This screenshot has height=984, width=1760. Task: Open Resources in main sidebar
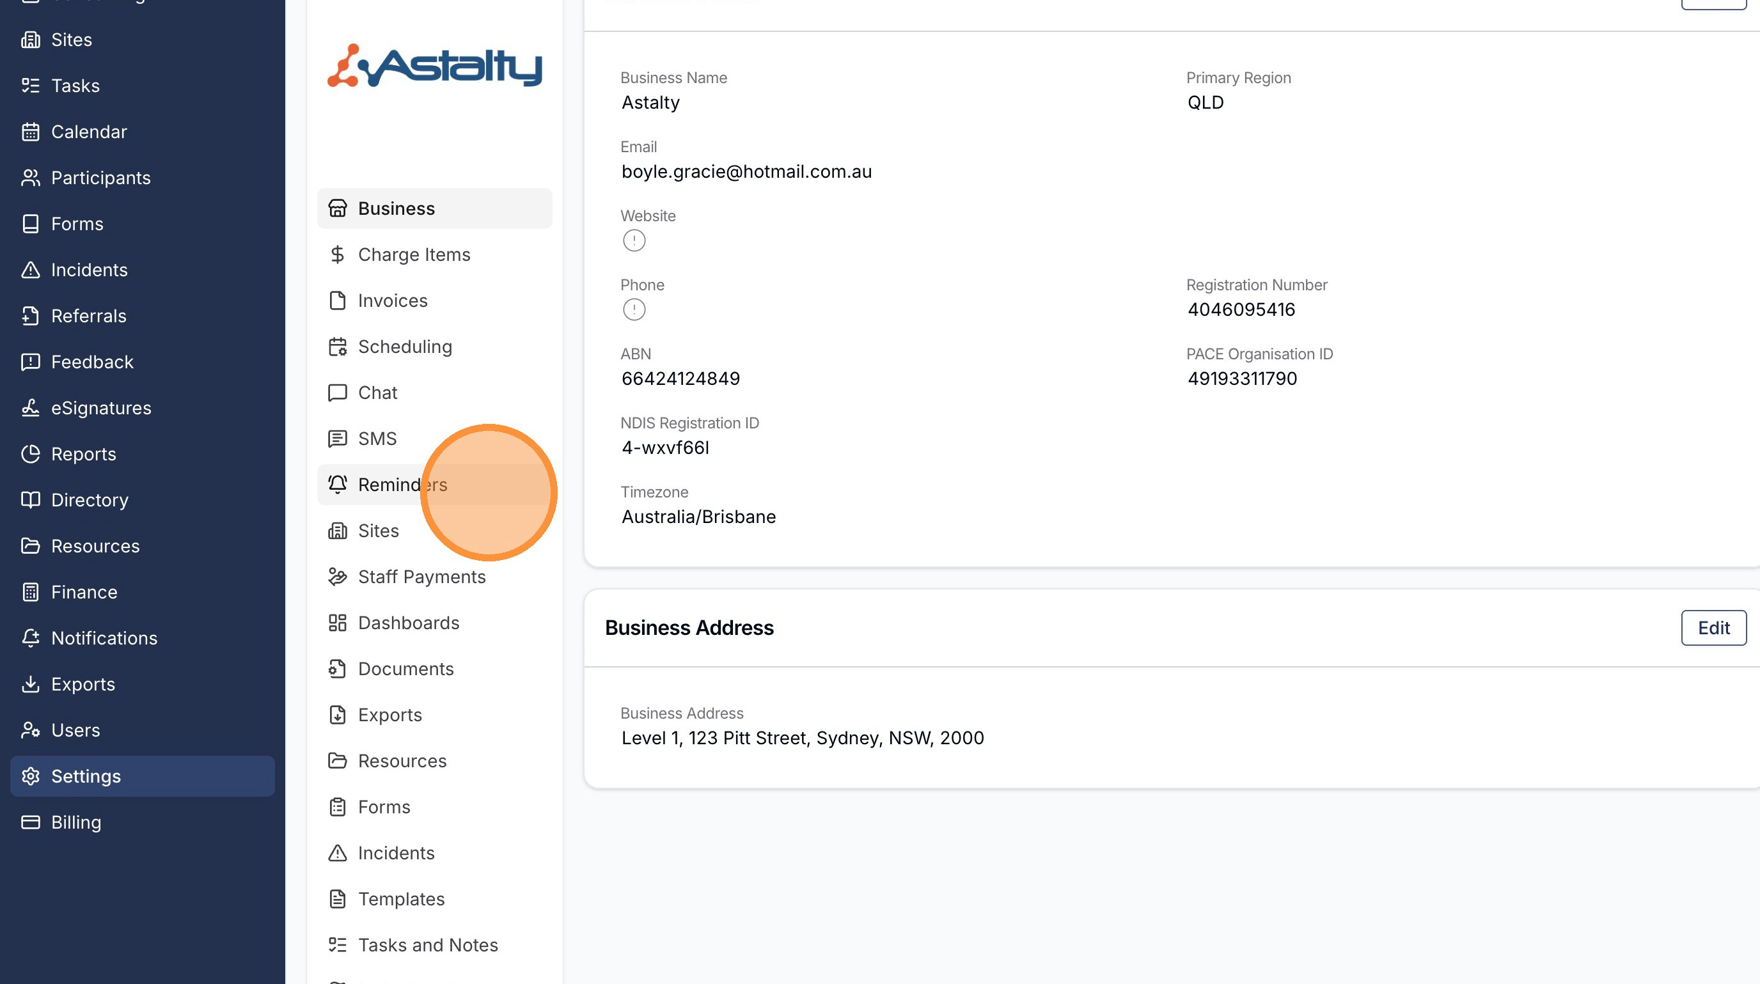(142, 546)
